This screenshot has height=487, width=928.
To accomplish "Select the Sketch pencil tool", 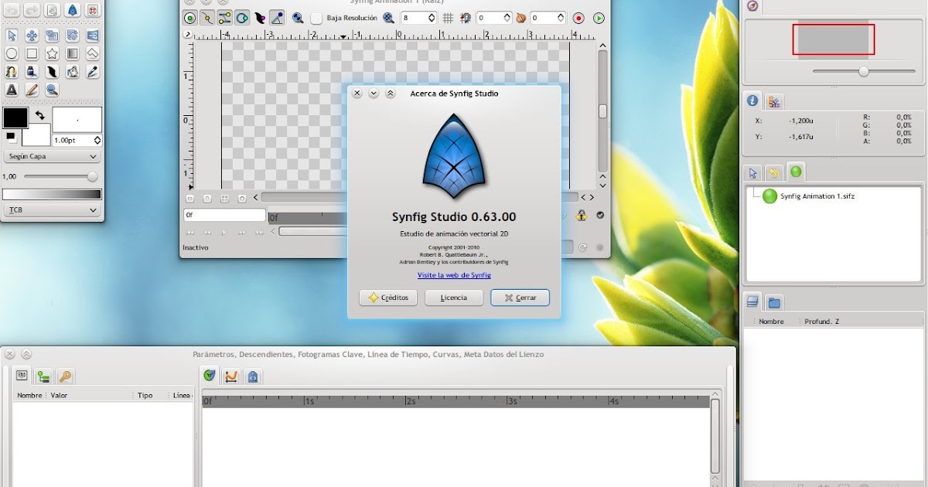I will tap(32, 90).
